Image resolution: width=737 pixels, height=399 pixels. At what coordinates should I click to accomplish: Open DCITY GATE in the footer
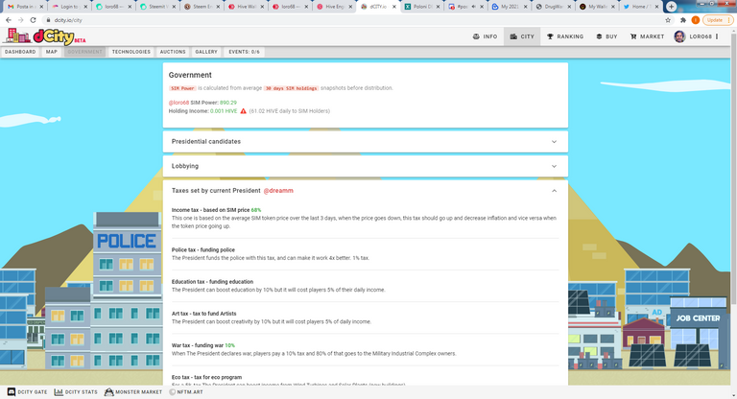pos(27,392)
